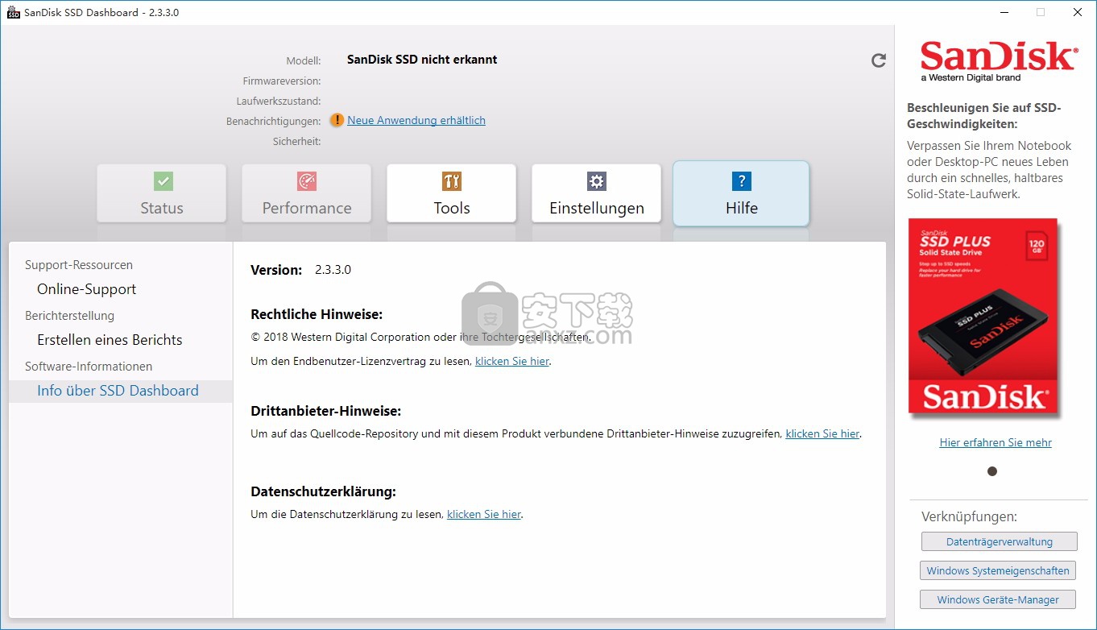Open the Neue Anwendung erhältlich link
Screen dimensions: 1097x630
(x=416, y=120)
